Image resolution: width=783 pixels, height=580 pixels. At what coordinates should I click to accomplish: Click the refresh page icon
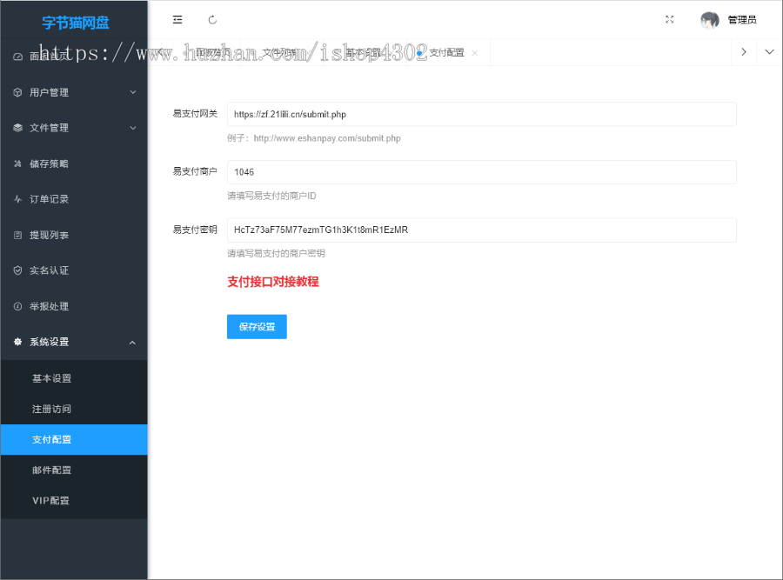(212, 20)
